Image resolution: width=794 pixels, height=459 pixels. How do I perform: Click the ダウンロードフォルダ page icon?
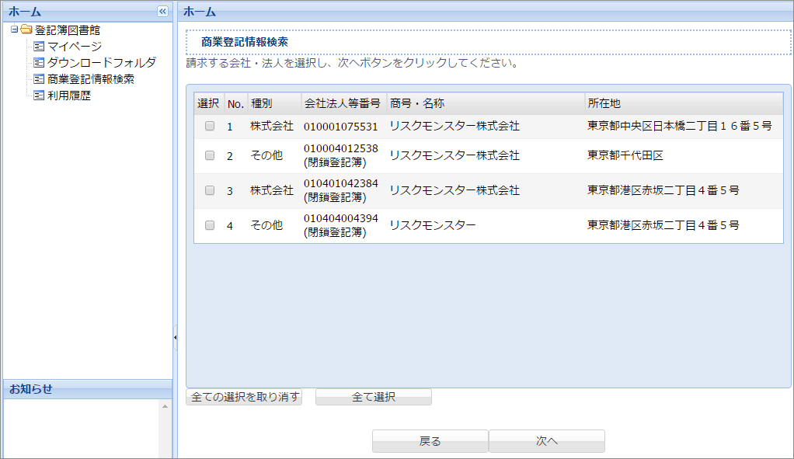pos(40,63)
